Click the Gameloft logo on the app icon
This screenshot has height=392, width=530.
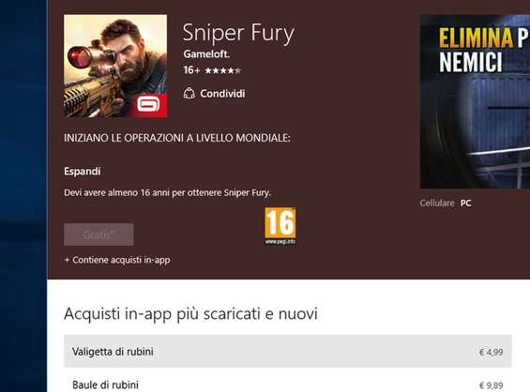coord(149,105)
